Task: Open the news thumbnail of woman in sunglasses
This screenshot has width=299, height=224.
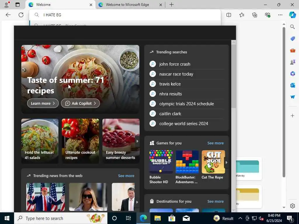Action: [88, 197]
